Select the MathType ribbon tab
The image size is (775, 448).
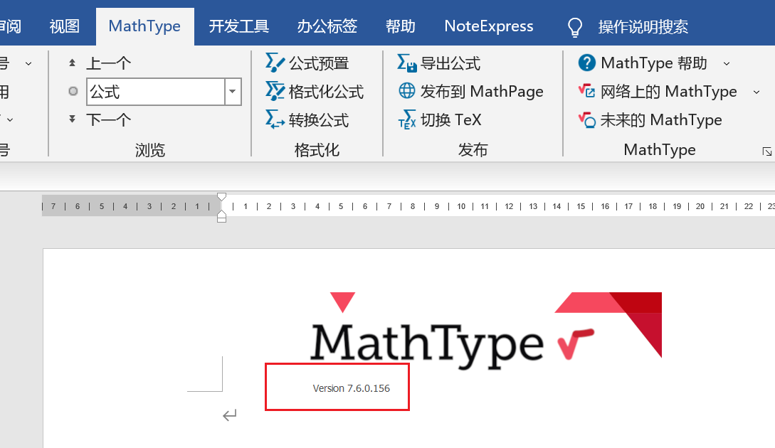144,26
